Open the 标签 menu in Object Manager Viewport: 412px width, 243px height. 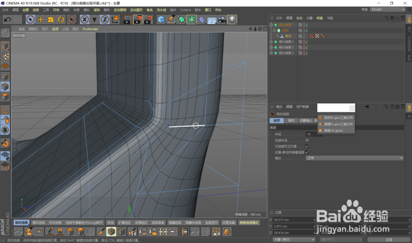point(320,18)
